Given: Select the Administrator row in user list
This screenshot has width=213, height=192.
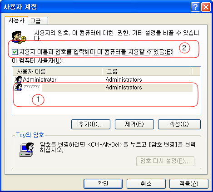Looking at the screenshot, I should click(x=107, y=80).
